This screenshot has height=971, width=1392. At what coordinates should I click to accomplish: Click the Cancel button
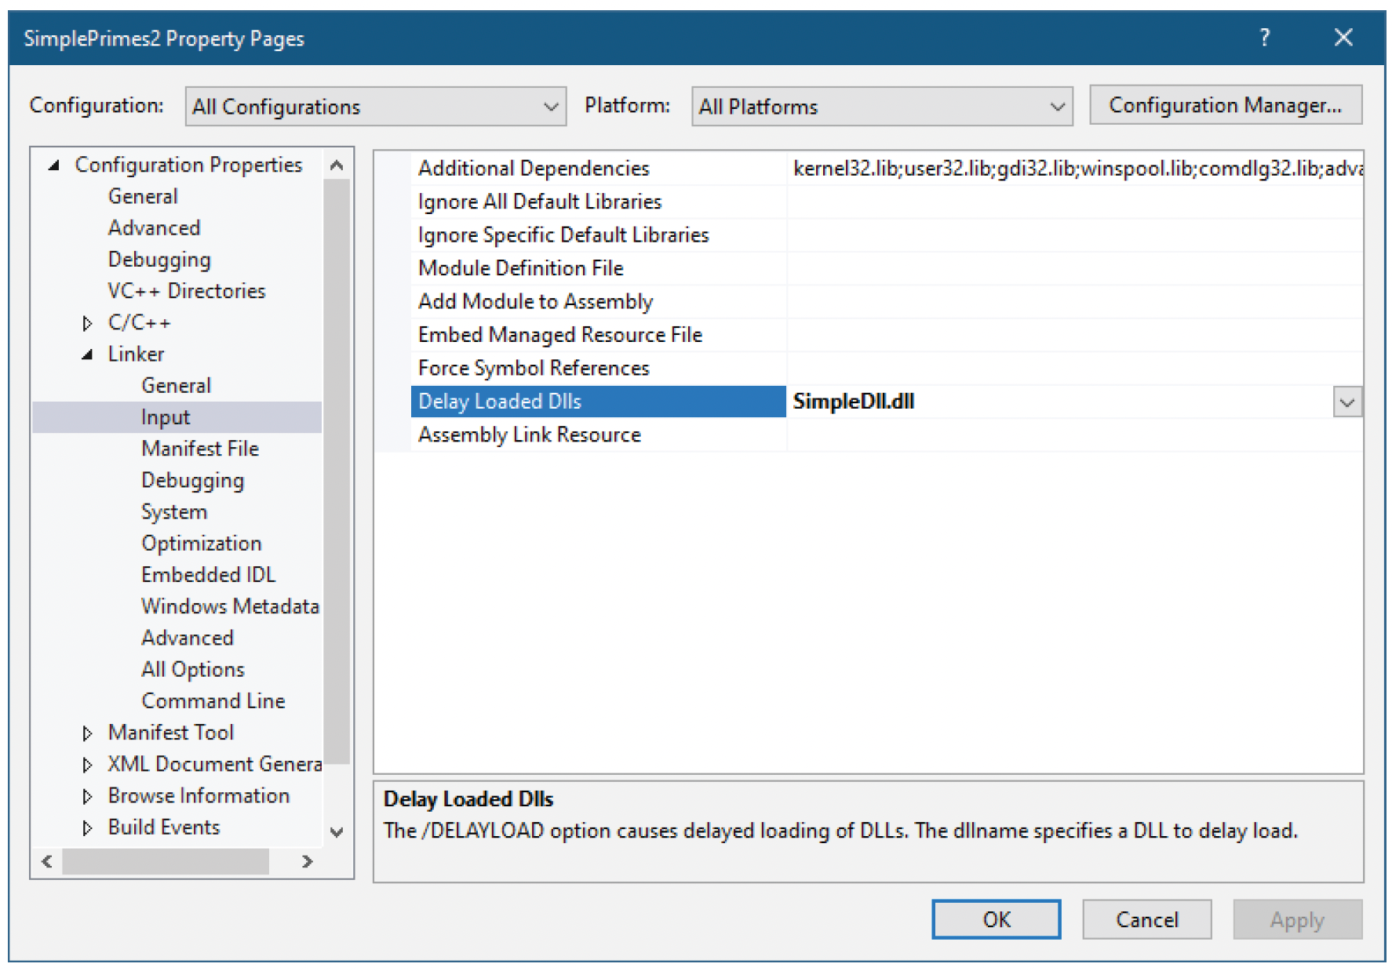(1147, 919)
